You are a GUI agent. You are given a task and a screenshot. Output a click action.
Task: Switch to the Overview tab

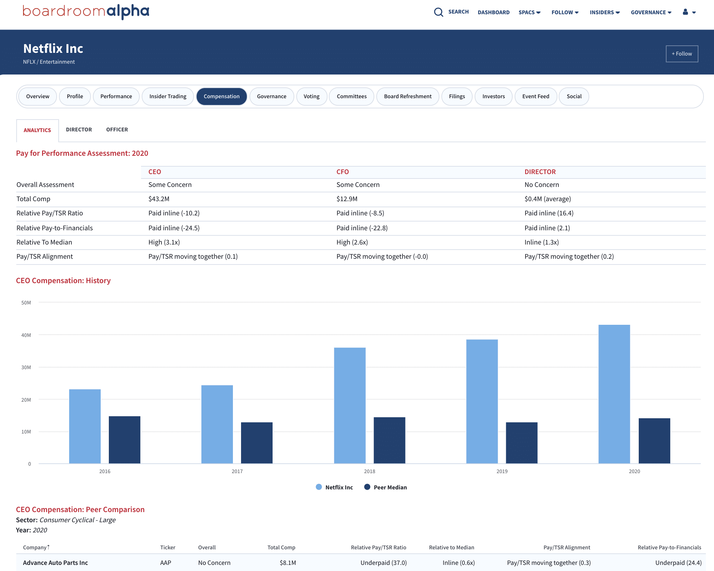[38, 97]
